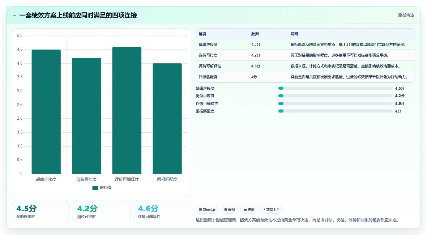Click the 战略连接度 bar in chart
427x235 pixels.
coord(46,112)
